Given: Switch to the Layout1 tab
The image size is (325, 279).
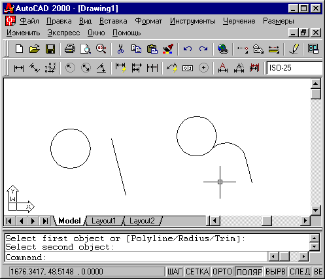Looking at the screenshot, I should 104,221.
